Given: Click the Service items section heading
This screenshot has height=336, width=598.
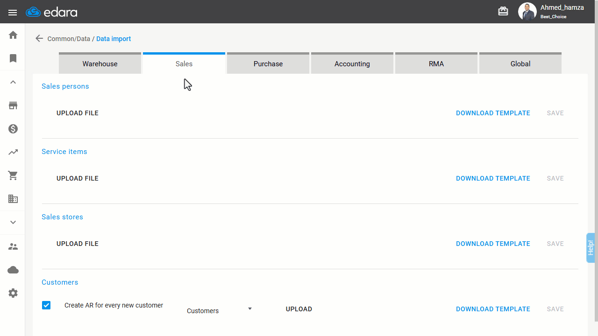Looking at the screenshot, I should (x=64, y=152).
